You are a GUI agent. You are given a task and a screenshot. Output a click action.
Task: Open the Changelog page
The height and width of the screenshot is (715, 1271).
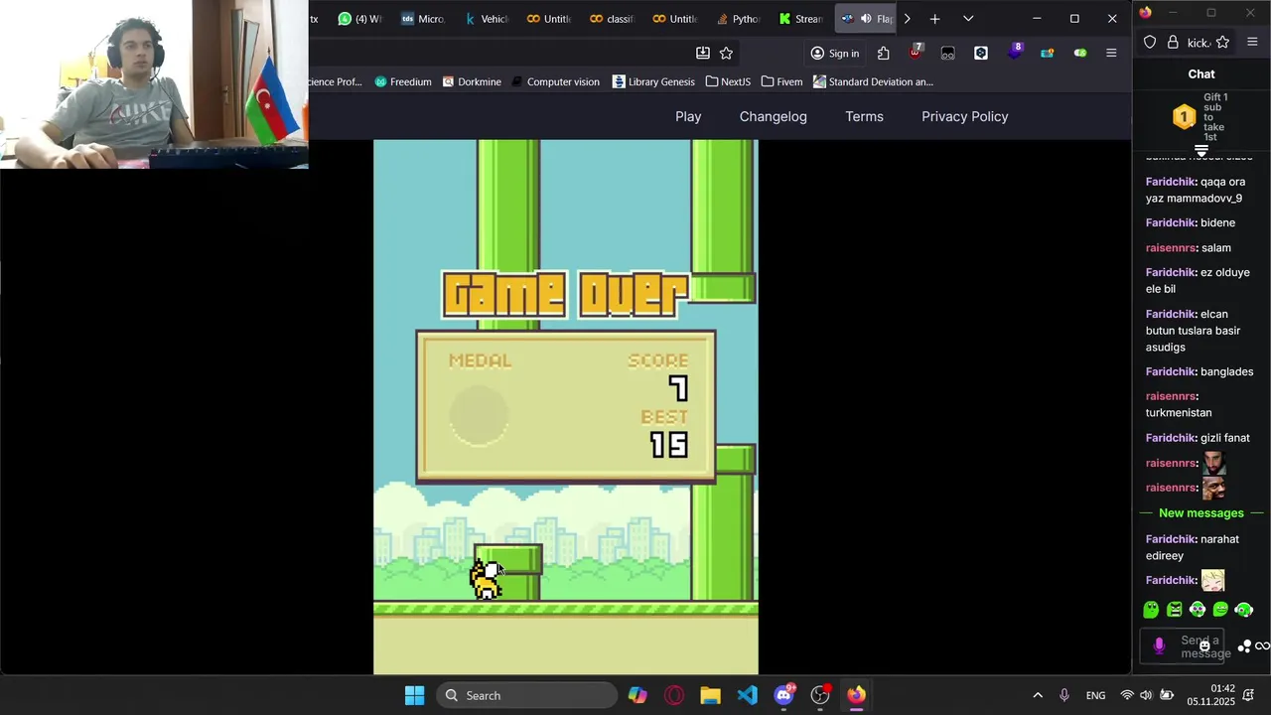tap(774, 116)
